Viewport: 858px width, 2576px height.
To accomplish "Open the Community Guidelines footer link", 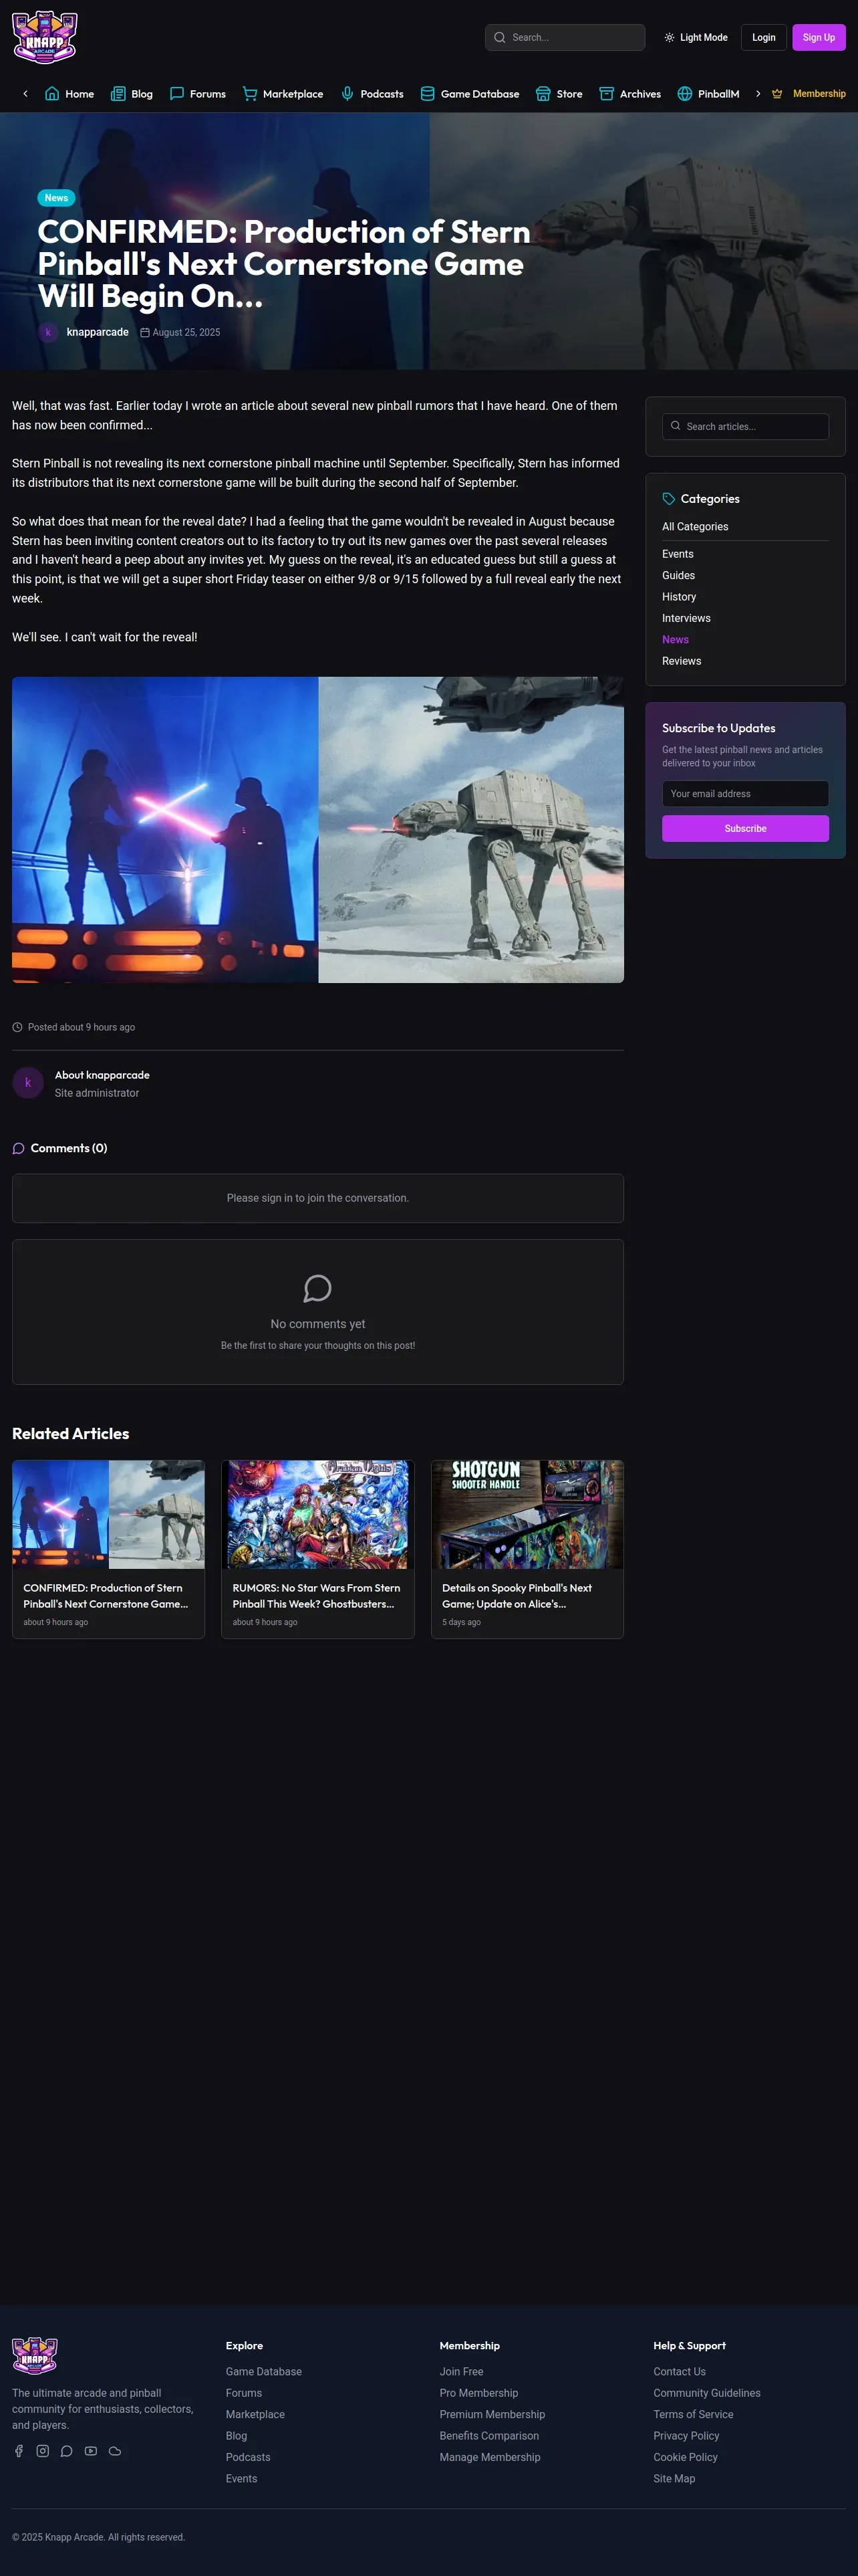I will click(707, 2393).
